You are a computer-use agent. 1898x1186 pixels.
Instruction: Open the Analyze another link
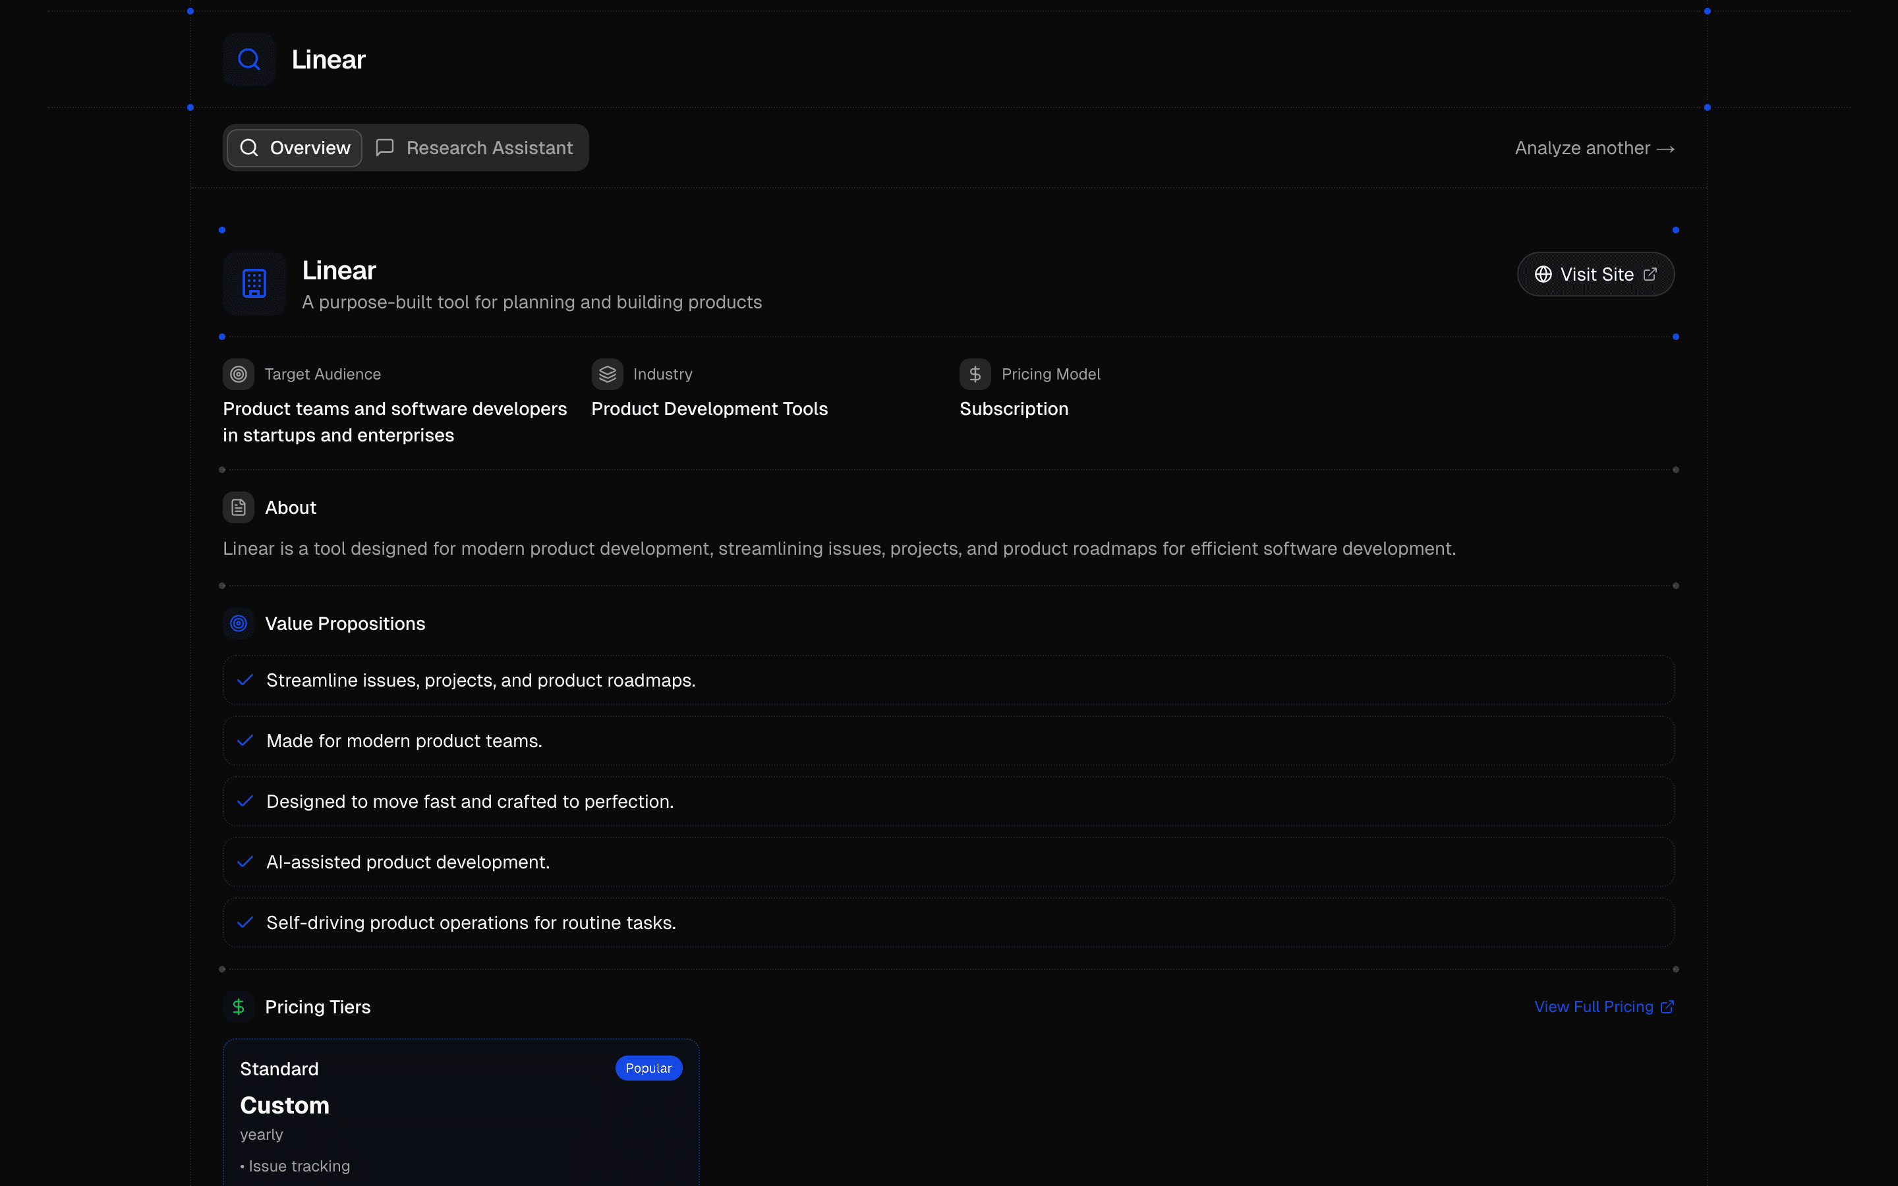(1594, 148)
